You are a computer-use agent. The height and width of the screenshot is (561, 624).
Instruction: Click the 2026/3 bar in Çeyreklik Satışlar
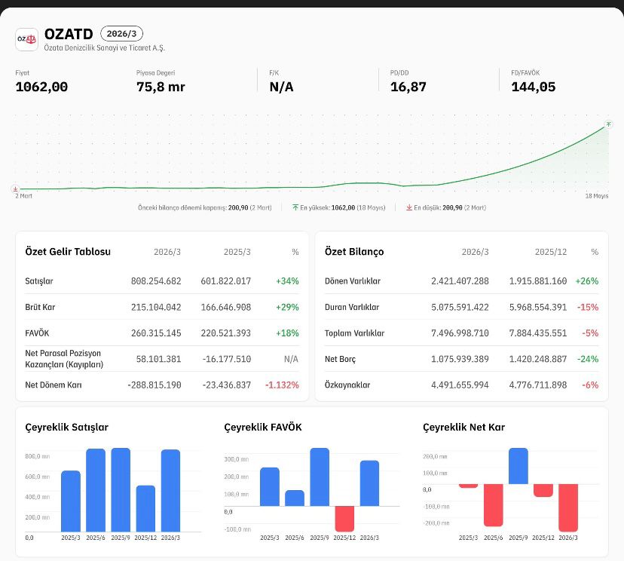171,491
